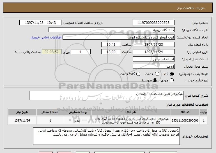Choose the جزیی purchase process option
The width and height of the screenshot is (216, 153).
(172, 80)
